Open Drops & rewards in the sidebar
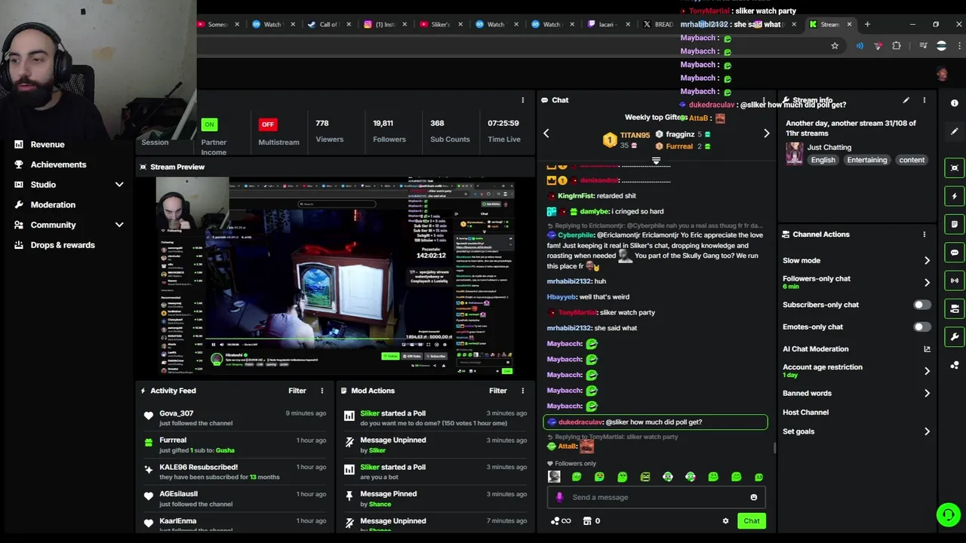The height and width of the screenshot is (543, 966). coord(63,245)
